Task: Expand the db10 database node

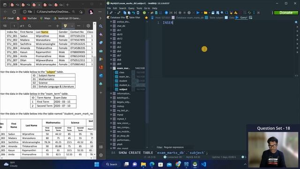Action: (x=111, y=34)
